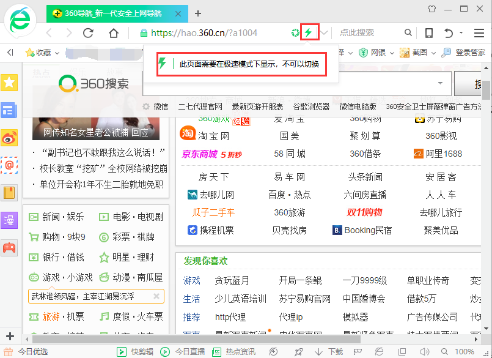Image resolution: width=492 pixels, height=358 pixels.
Task: Open headline 校长教室"挖矿"全校网络被挖崩
Action: pos(103,168)
